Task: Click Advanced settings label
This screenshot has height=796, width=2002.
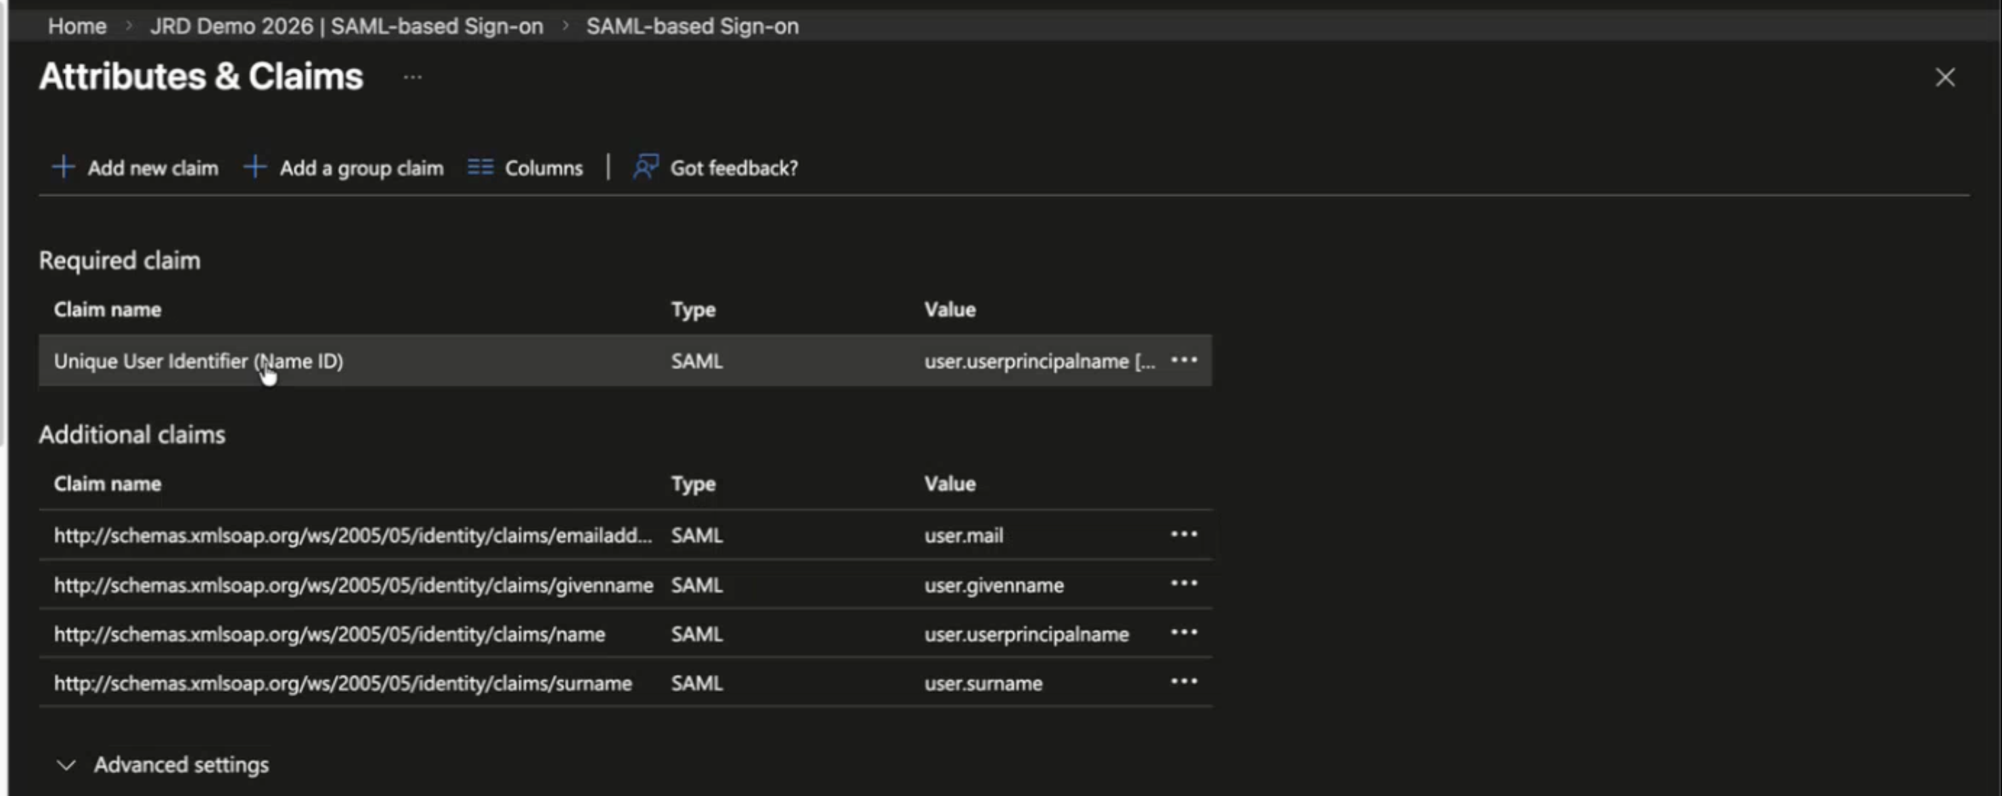Action: pyautogui.click(x=181, y=765)
